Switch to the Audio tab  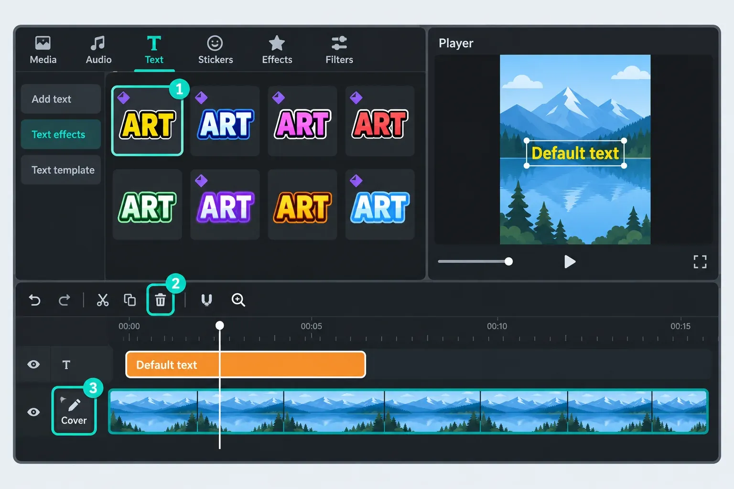[x=98, y=50]
